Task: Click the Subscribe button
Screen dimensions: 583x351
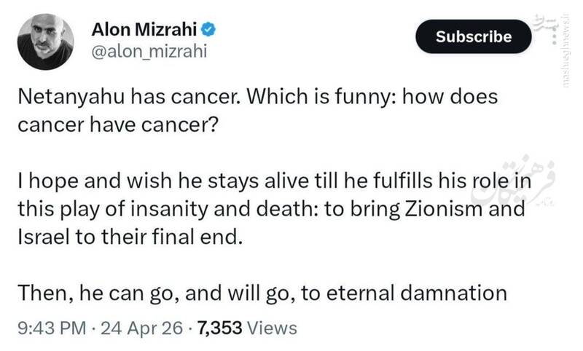Action: click(x=474, y=36)
